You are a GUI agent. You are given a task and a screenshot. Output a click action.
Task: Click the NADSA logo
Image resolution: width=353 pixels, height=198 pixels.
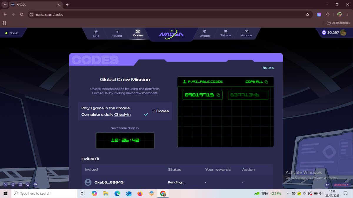[x=171, y=34]
